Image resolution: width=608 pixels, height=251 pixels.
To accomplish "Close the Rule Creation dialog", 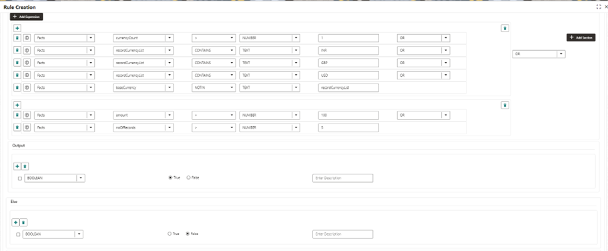I will (606, 7).
